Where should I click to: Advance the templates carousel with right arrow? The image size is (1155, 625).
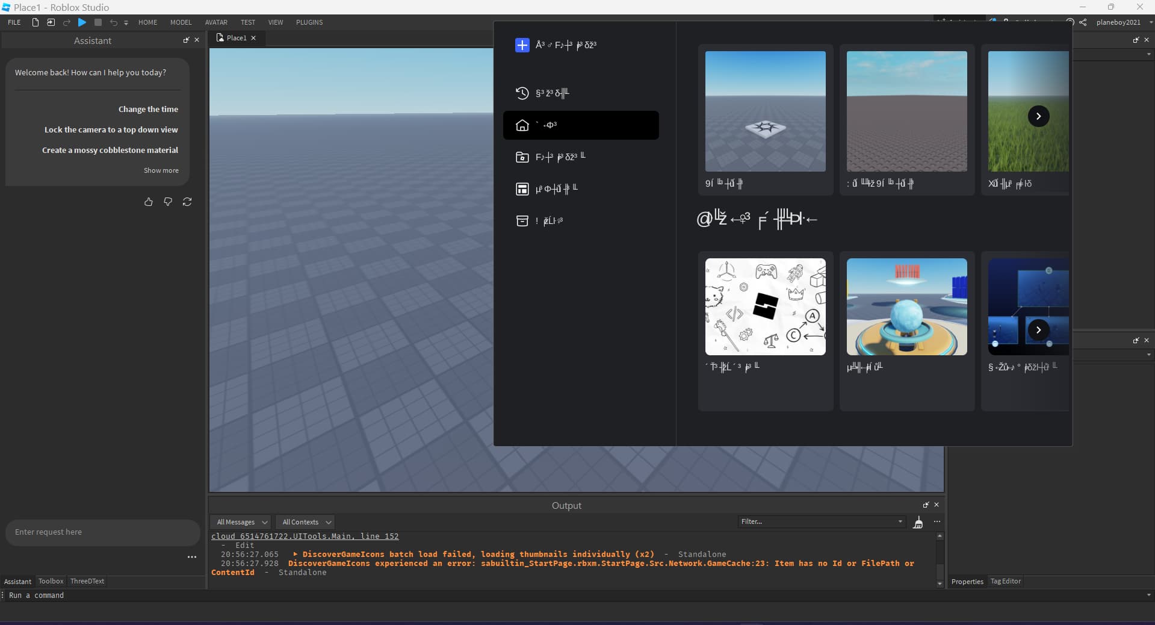[1039, 116]
